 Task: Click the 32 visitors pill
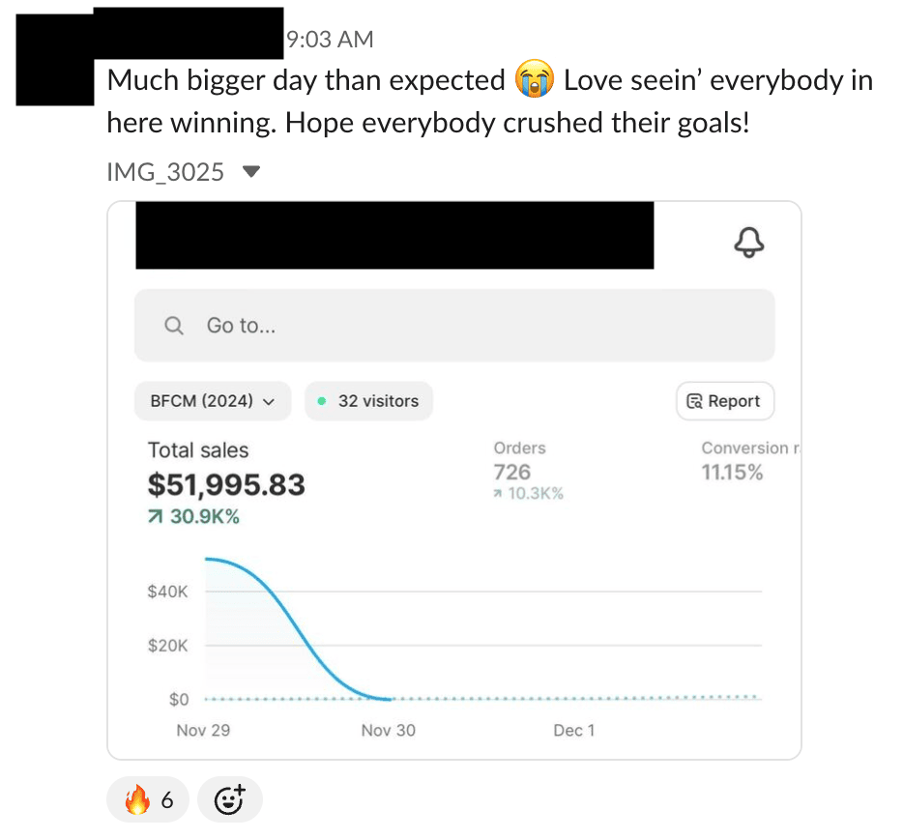point(368,401)
